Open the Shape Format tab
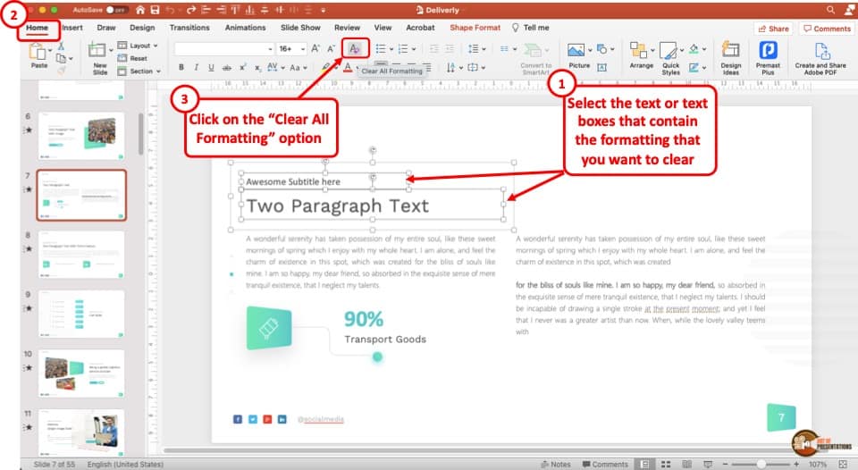This screenshot has height=470, width=858. 475,28
